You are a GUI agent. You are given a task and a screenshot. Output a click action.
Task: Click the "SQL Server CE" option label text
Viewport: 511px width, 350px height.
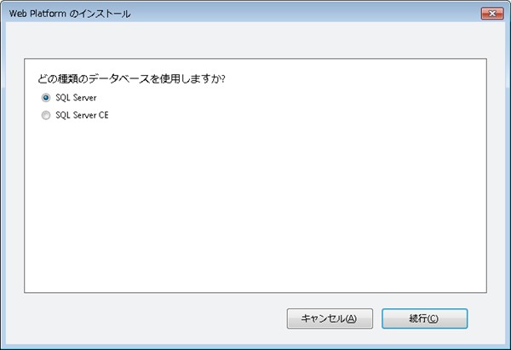(x=82, y=115)
